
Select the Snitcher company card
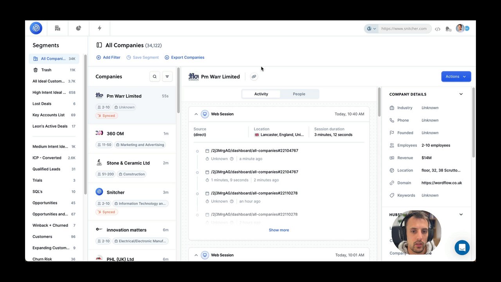(132, 201)
